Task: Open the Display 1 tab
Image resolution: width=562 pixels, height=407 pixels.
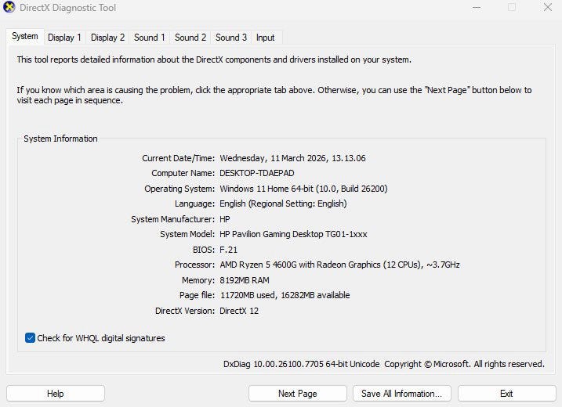Action: tap(64, 38)
